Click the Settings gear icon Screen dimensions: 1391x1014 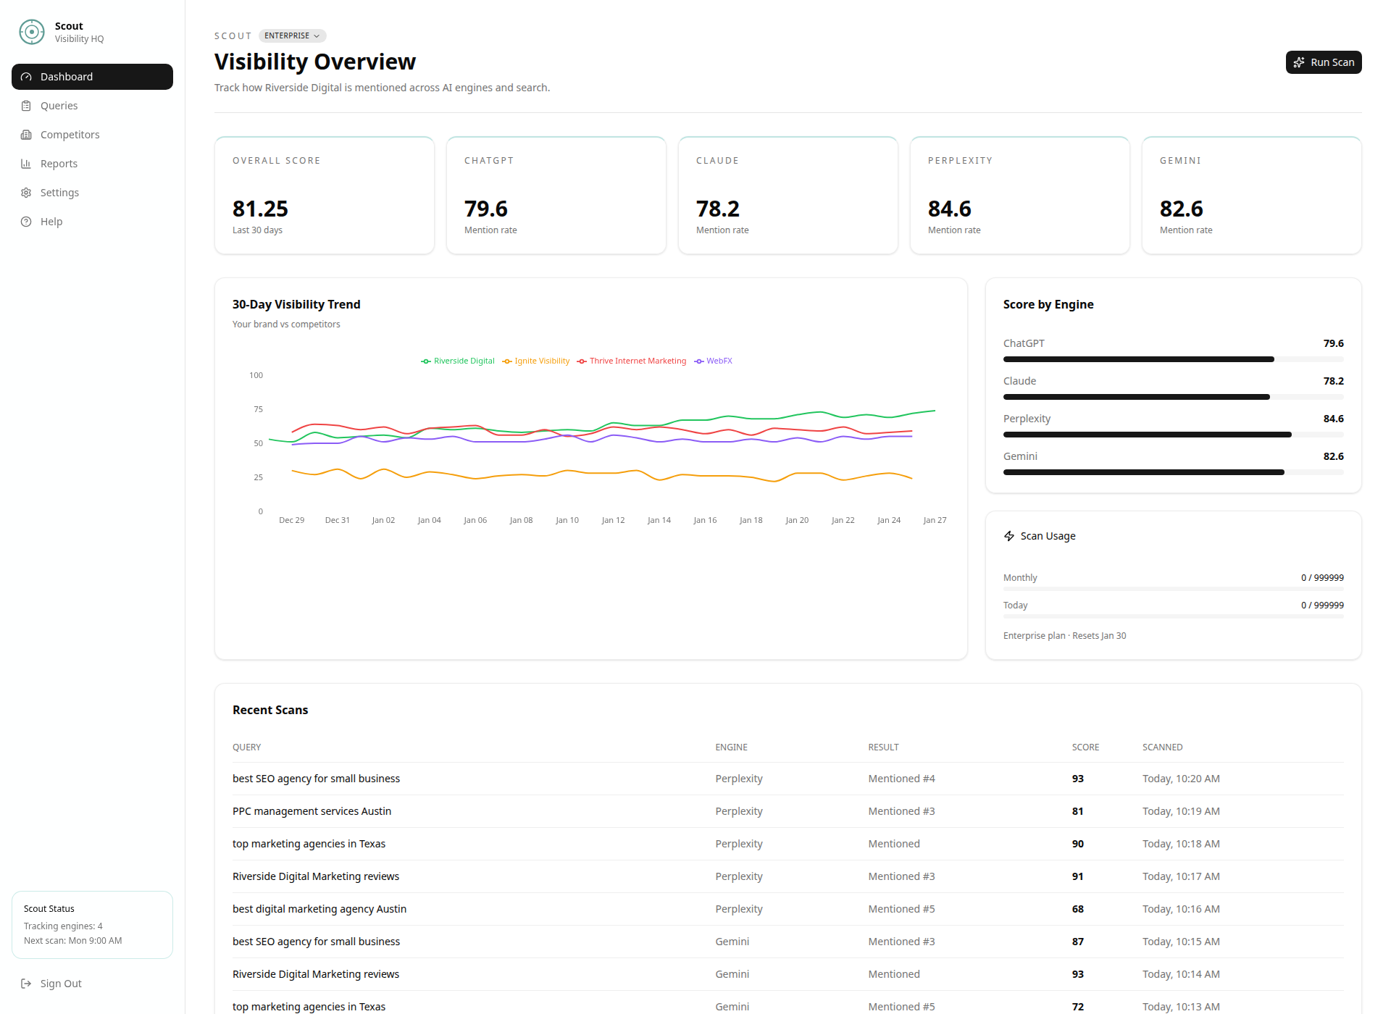27,192
